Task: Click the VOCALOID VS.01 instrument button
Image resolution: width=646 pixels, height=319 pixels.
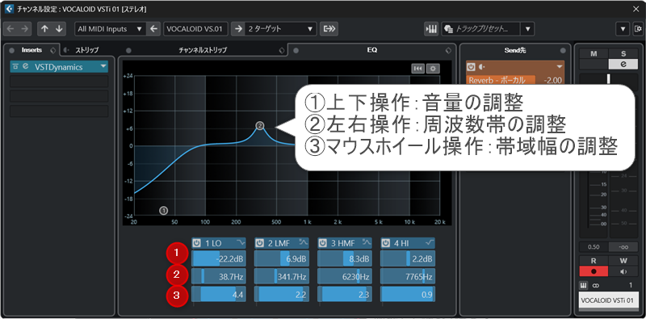Action: 195,29
